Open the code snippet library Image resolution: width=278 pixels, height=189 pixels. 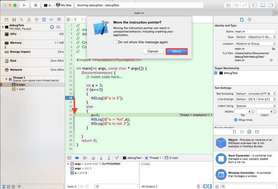pos(242,132)
